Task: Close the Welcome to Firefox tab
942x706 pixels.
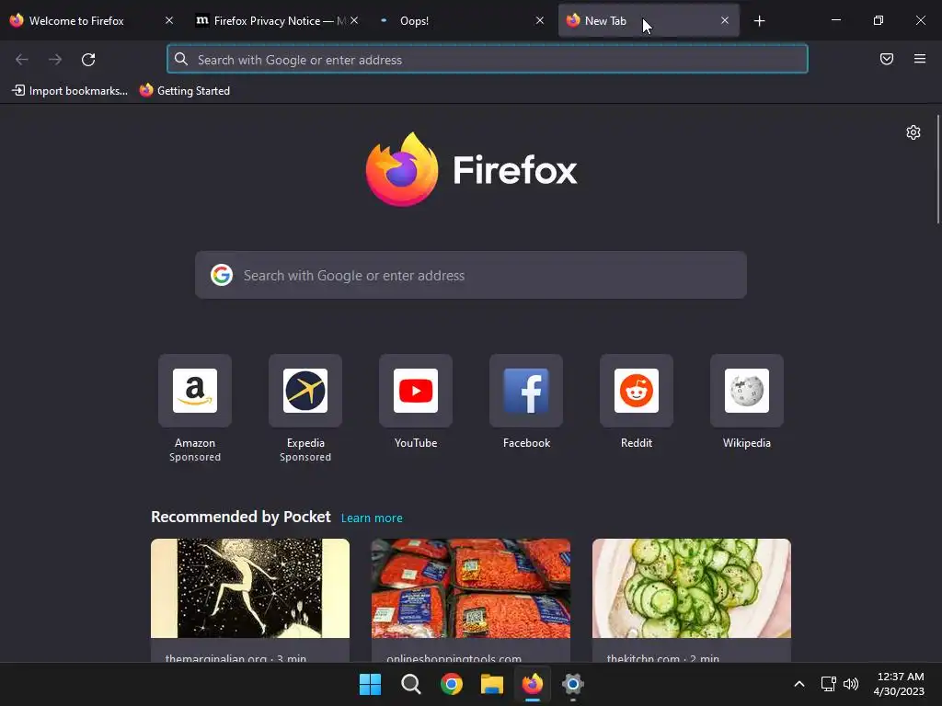Action: click(169, 20)
